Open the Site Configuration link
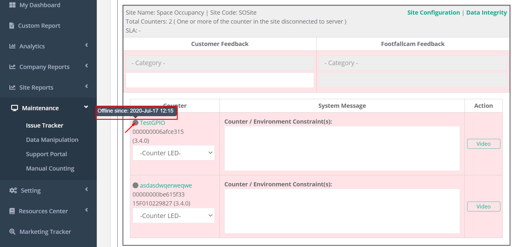Screen dimensions: 512x247 point(433,13)
